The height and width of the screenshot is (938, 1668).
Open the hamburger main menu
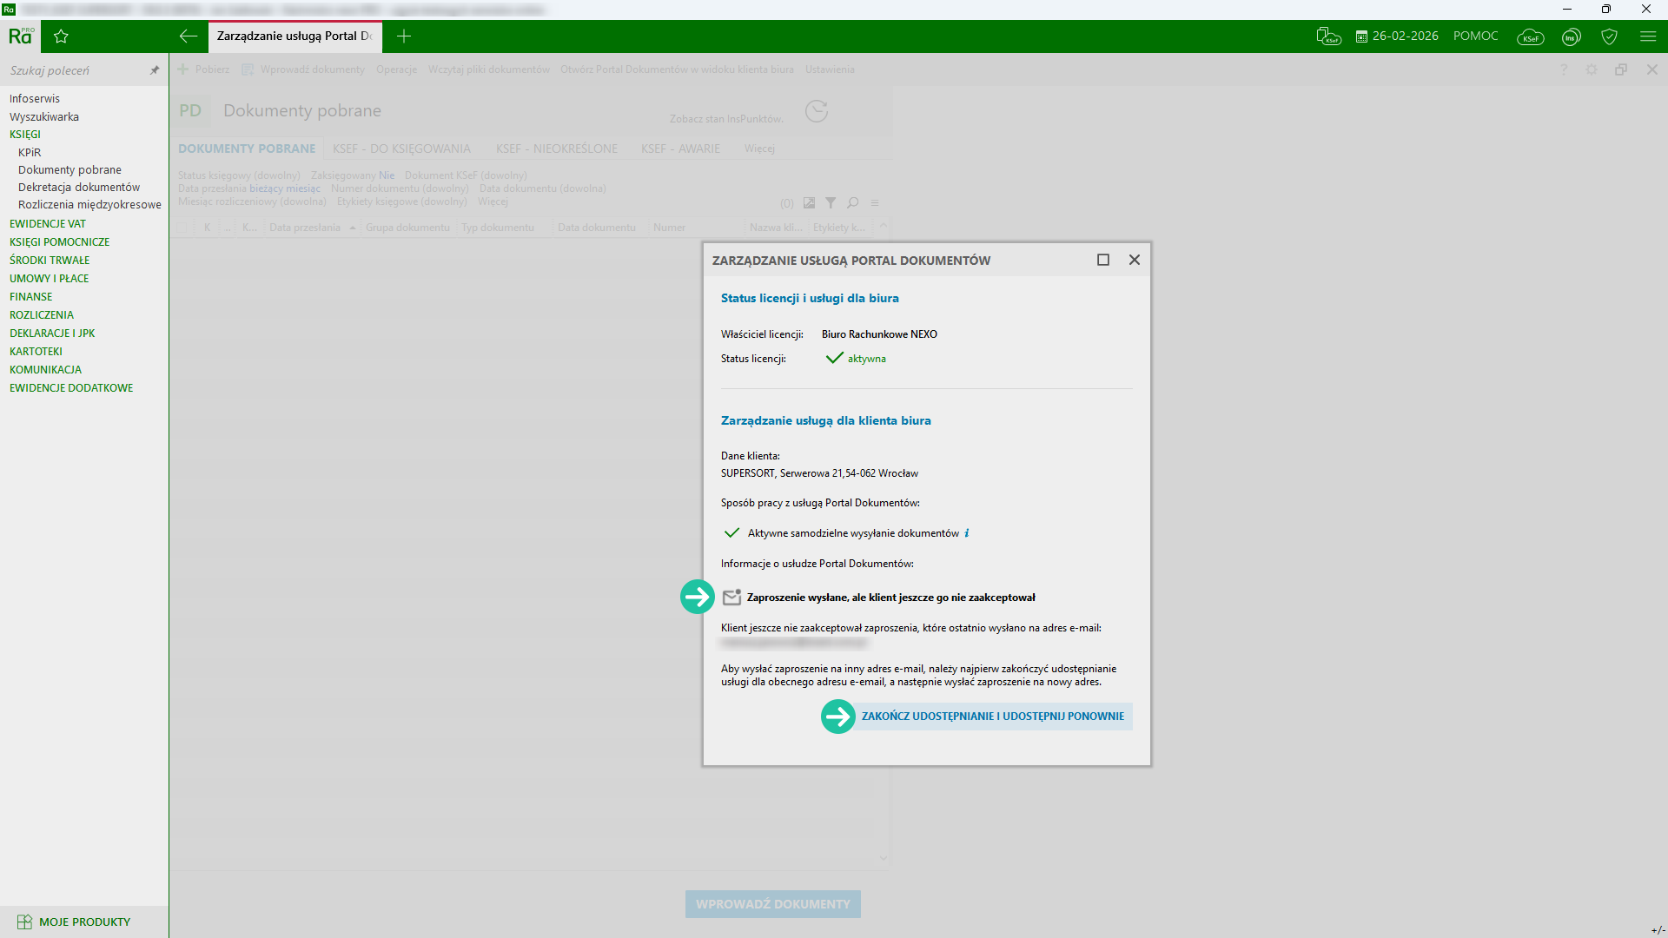pyautogui.click(x=1648, y=36)
